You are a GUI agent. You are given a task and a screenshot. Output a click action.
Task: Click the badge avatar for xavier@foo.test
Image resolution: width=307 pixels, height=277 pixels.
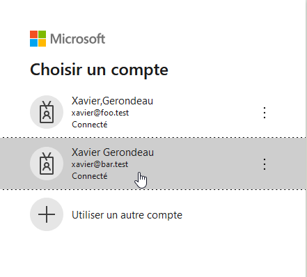(47, 112)
